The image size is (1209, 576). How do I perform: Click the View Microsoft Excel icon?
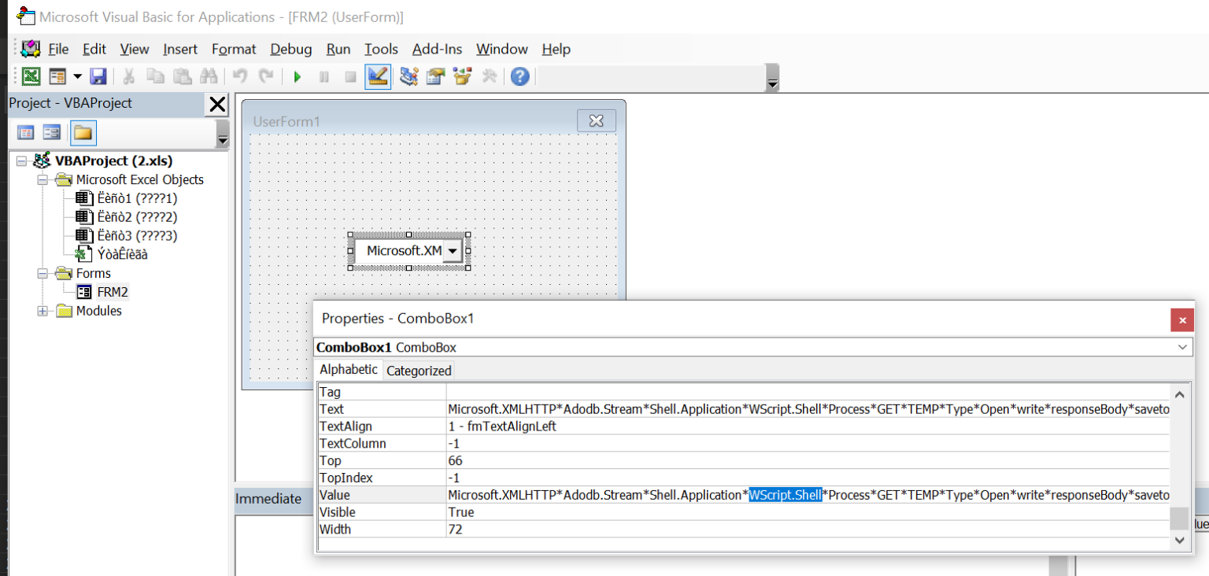click(31, 76)
